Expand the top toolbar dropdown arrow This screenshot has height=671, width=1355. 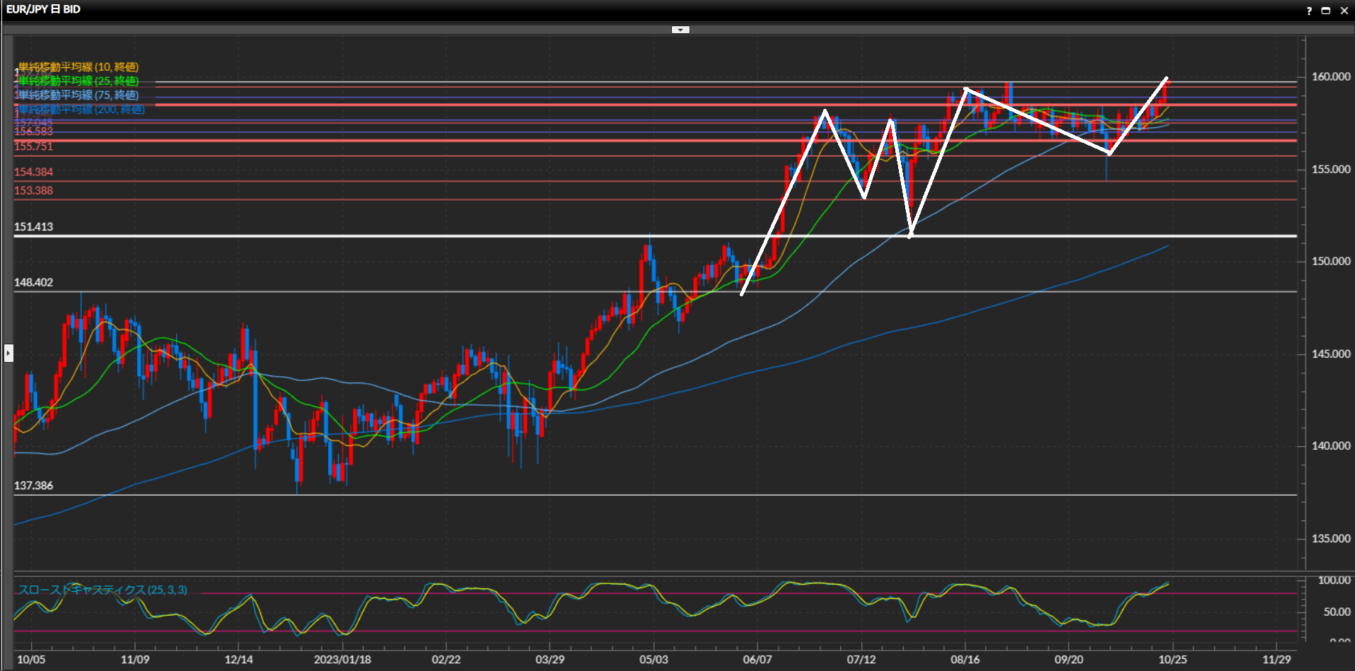(680, 30)
